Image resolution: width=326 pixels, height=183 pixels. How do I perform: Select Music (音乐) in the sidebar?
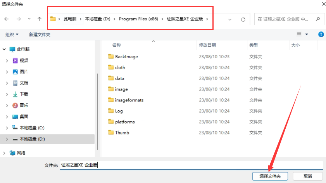tap(24, 105)
